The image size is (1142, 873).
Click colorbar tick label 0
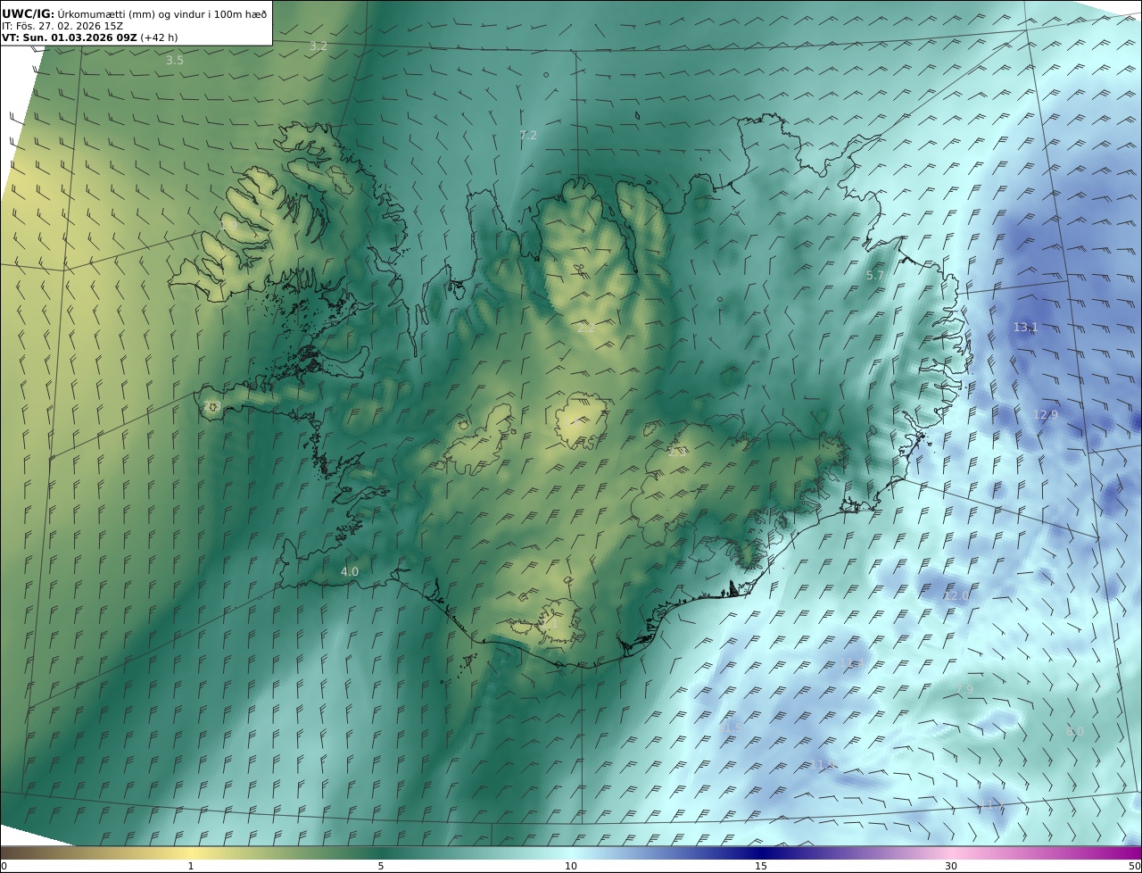[4, 866]
